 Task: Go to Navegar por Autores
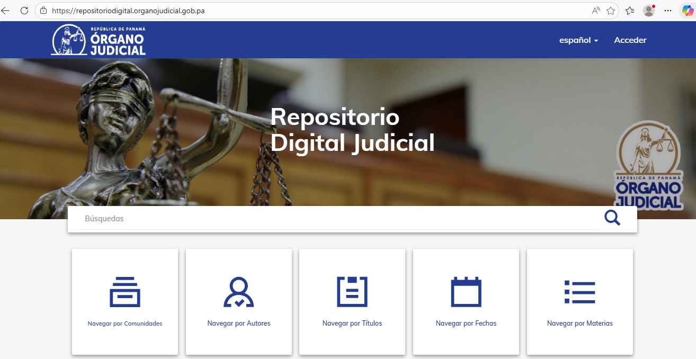(238, 324)
